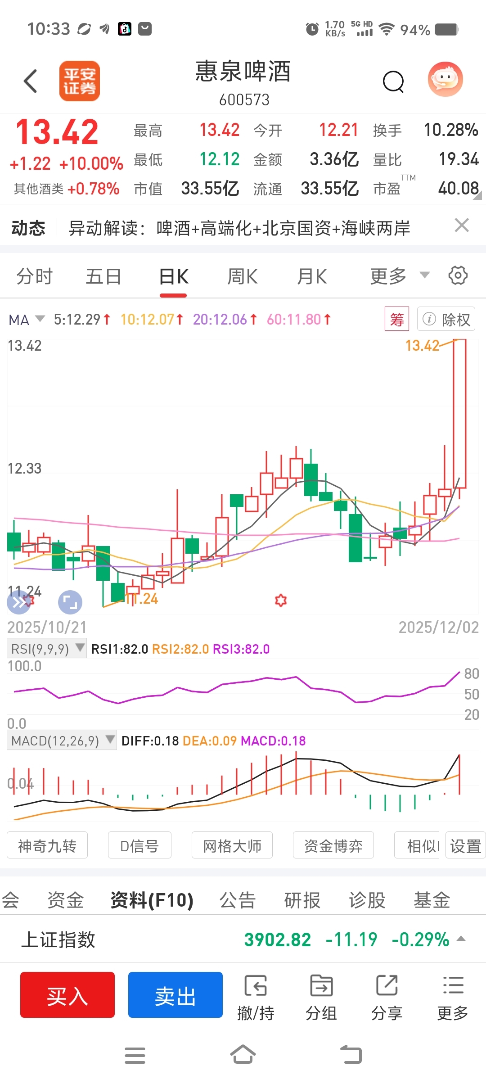The height and width of the screenshot is (1084, 486).
Task: Expand the MACD(12,26,9) indicator selector
Action: coord(62,741)
